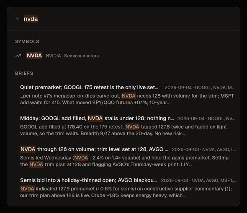Click the orange chevron prompt icon
This screenshot has width=247, height=213.
[x=17, y=19]
